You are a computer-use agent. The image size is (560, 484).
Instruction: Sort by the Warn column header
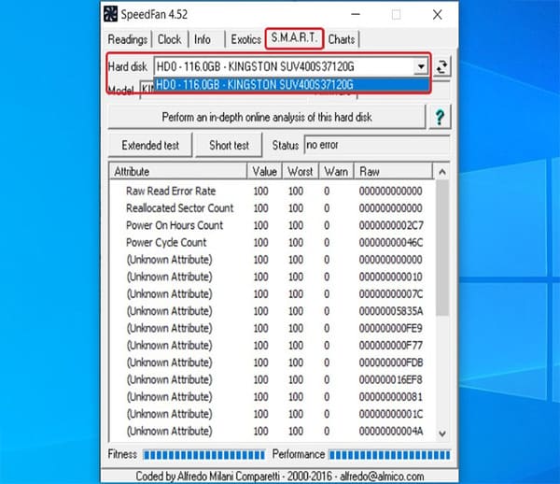click(x=336, y=171)
